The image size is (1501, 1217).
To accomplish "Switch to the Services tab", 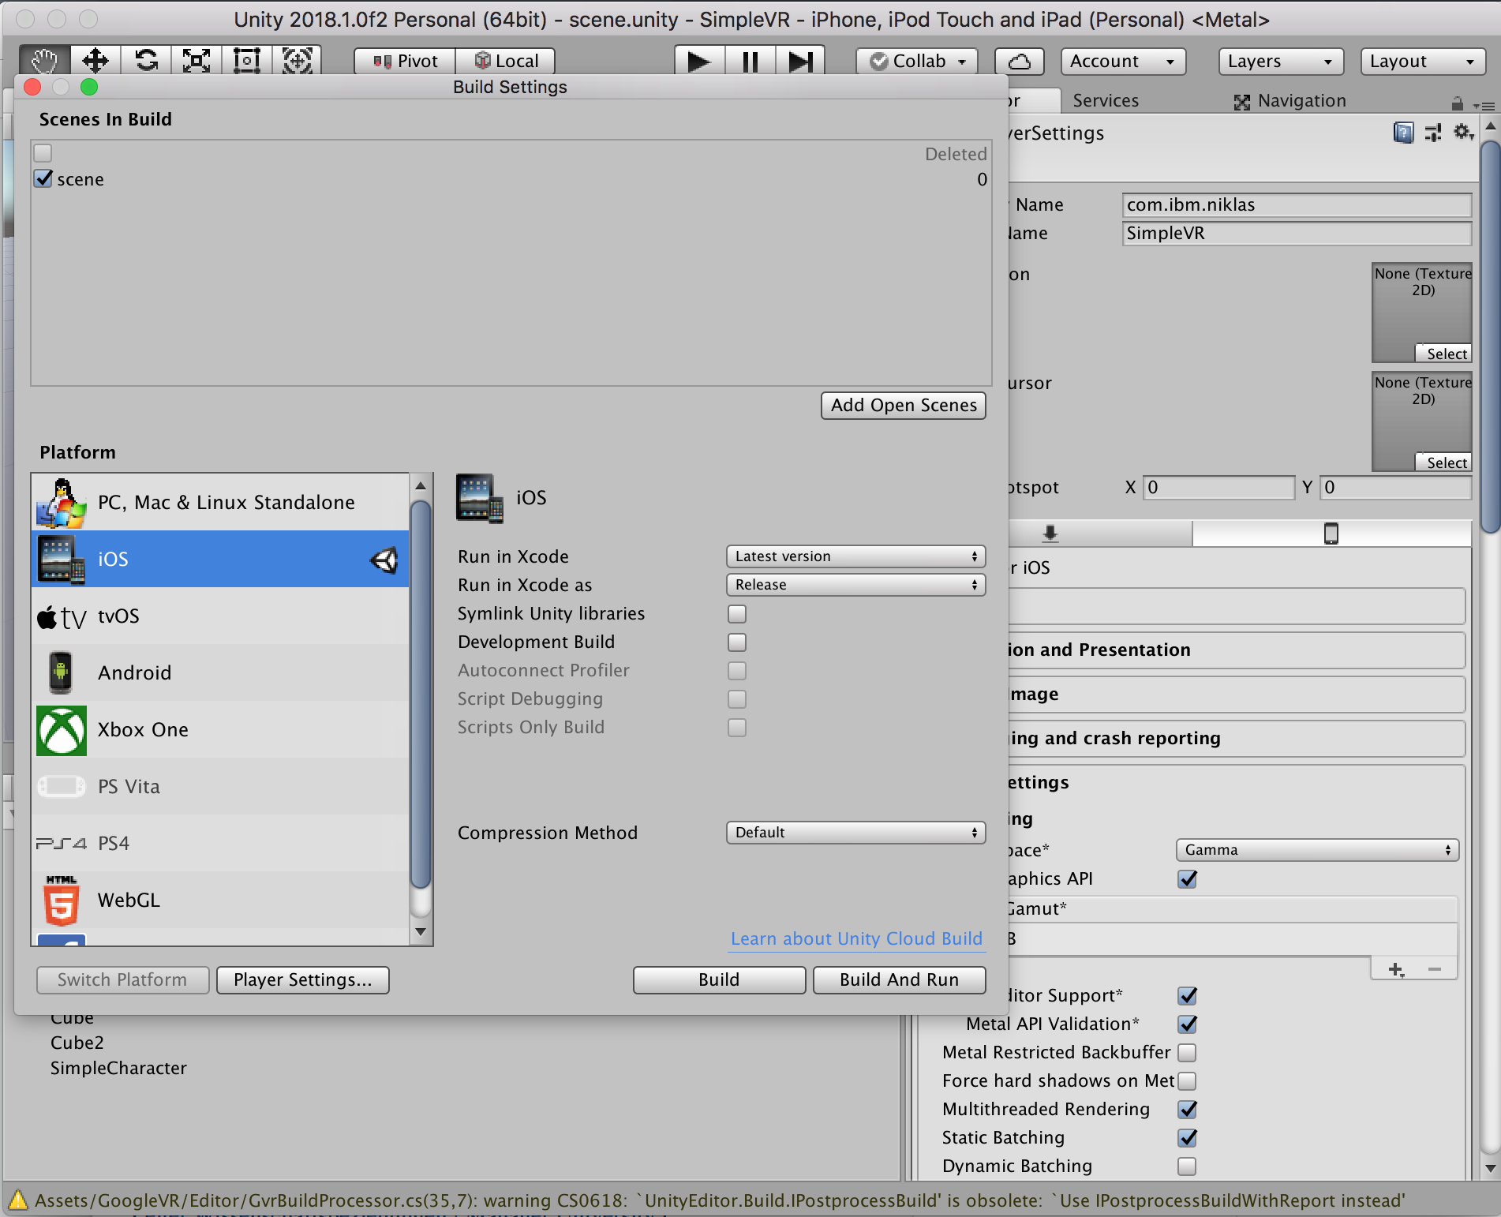I will [x=1106, y=100].
